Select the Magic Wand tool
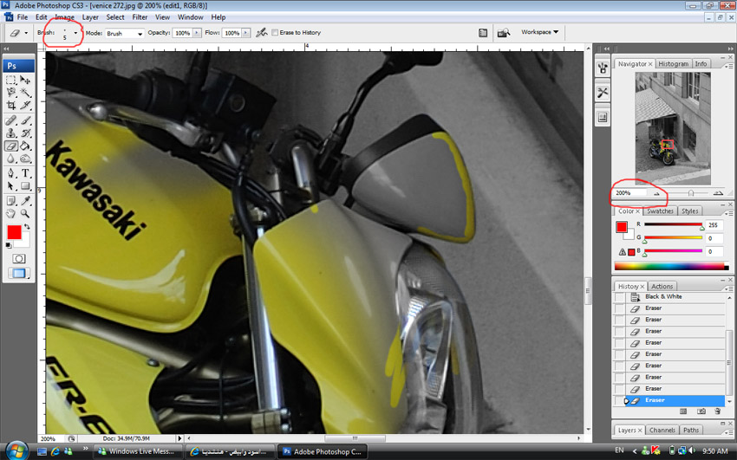Viewport: 737px width, 460px height. pyautogui.click(x=25, y=93)
